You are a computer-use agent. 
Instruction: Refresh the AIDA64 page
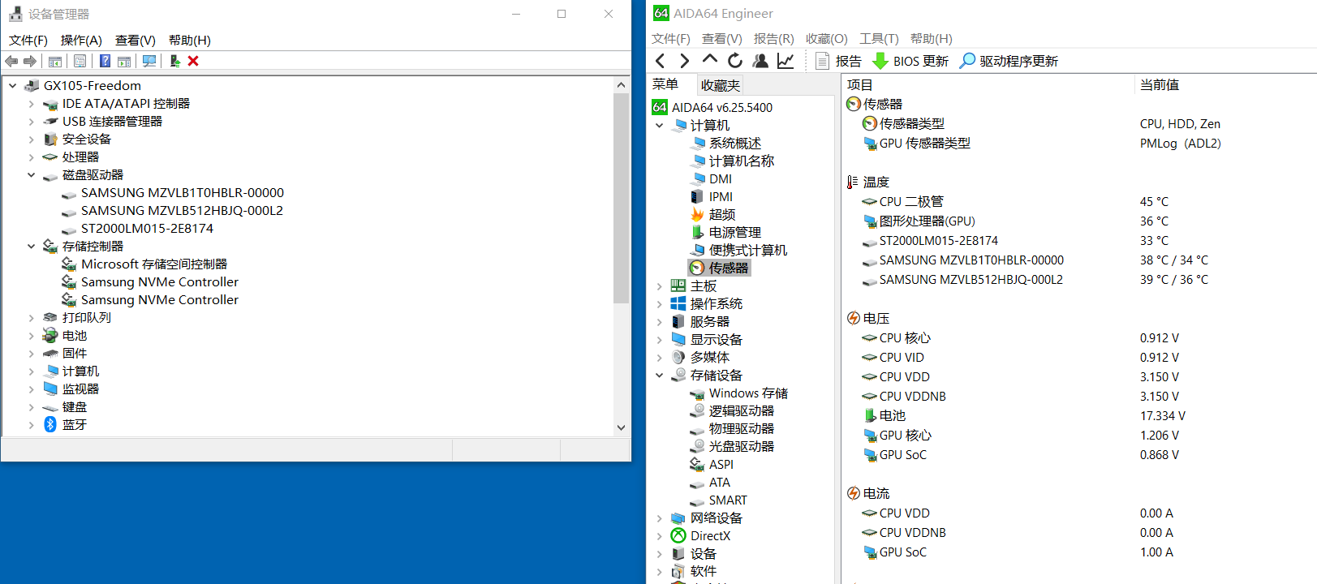click(735, 61)
